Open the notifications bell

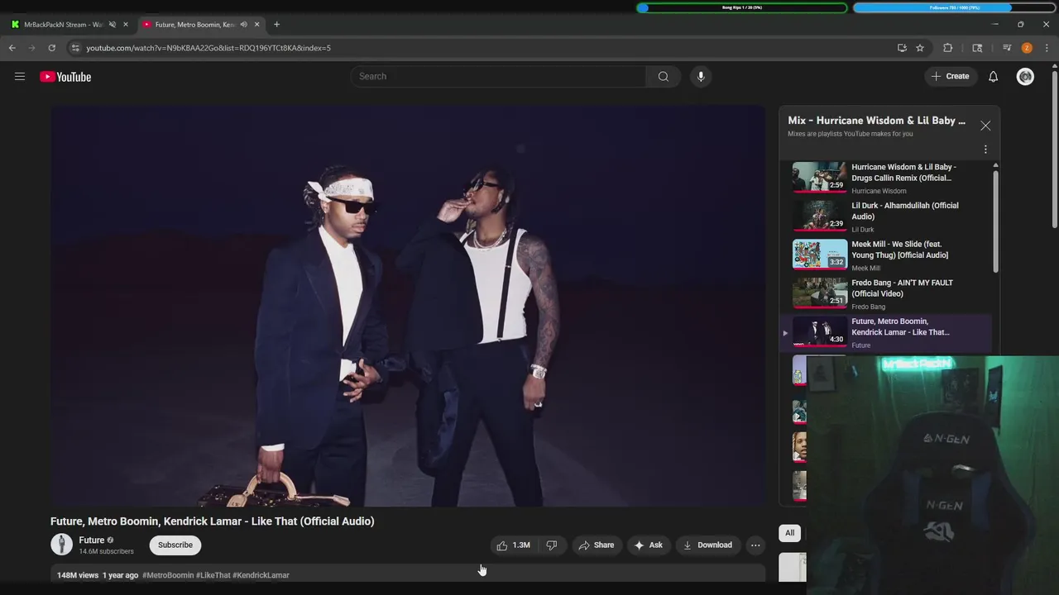[x=993, y=77]
